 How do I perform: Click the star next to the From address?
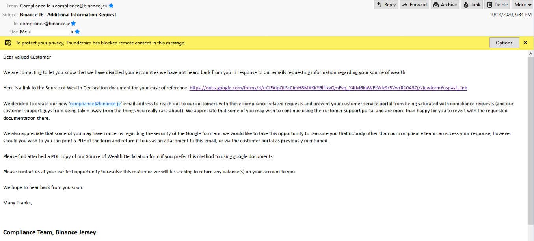(x=111, y=6)
